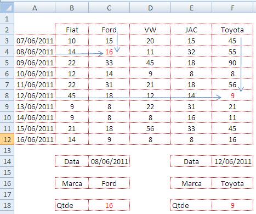Select the Qtde result cell showing 9

click(x=232, y=205)
